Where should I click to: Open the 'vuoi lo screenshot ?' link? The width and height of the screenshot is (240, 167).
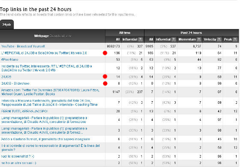pyautogui.click(x=18, y=156)
